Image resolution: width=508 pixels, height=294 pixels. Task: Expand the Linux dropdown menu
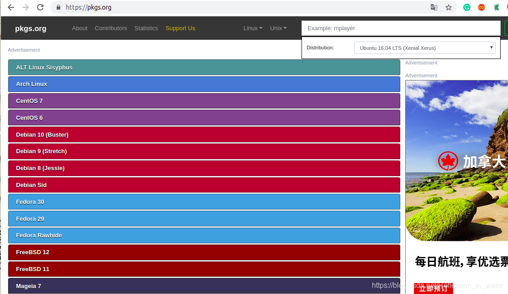253,28
